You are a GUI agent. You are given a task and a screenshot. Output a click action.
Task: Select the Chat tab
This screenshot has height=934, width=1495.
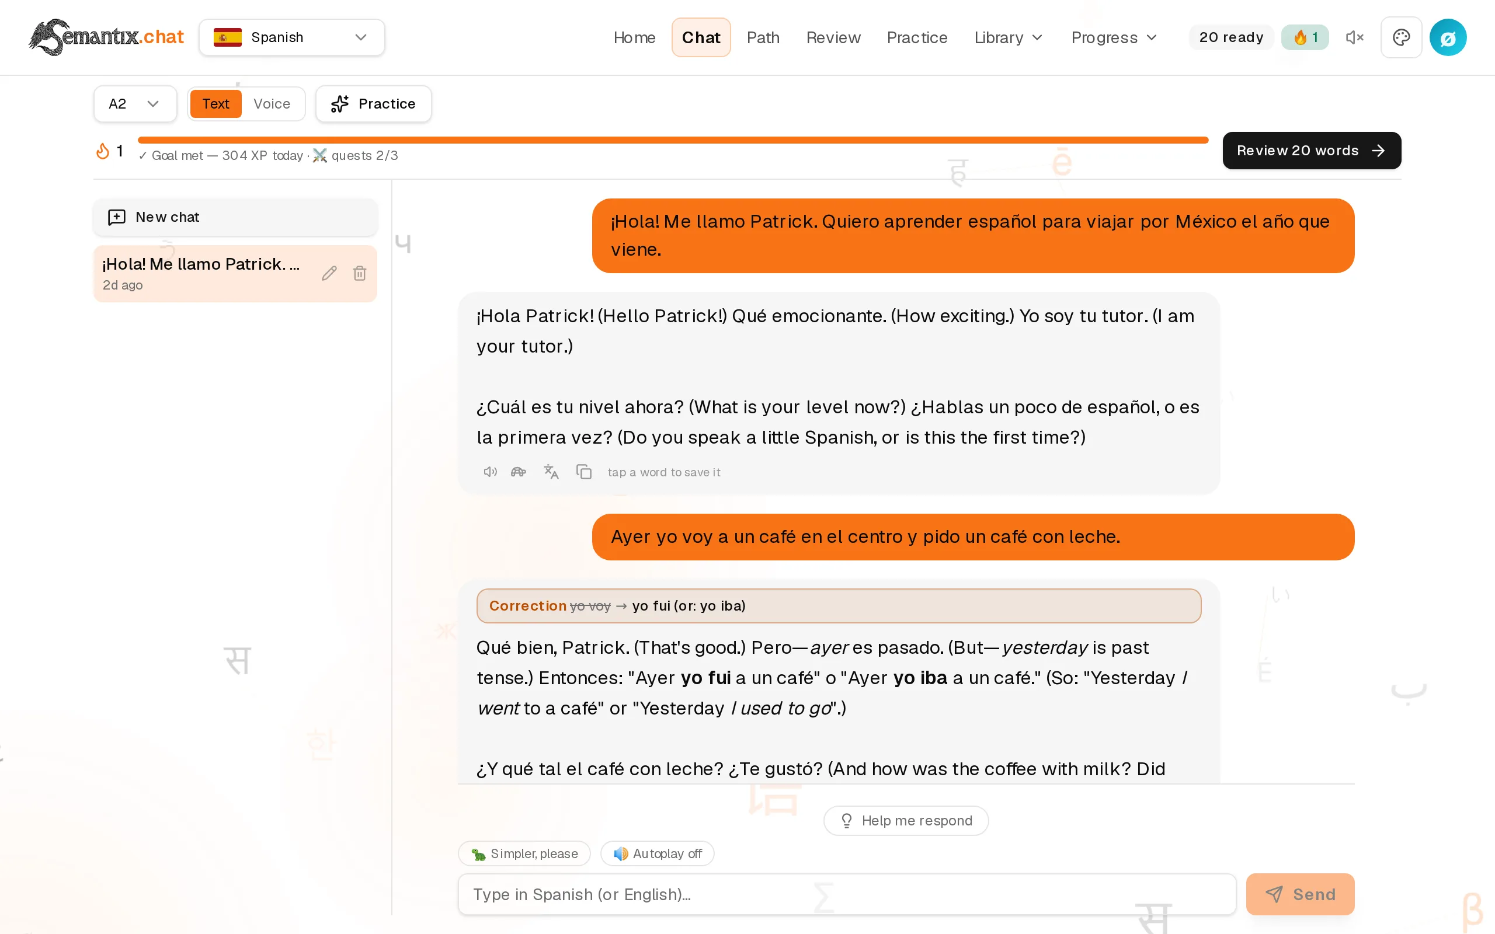pos(701,38)
